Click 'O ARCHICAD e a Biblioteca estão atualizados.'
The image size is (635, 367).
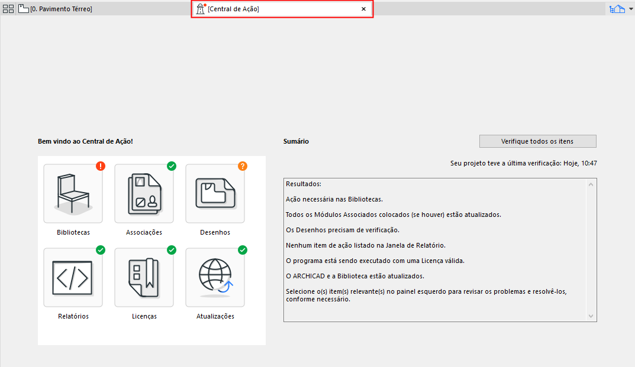(354, 276)
